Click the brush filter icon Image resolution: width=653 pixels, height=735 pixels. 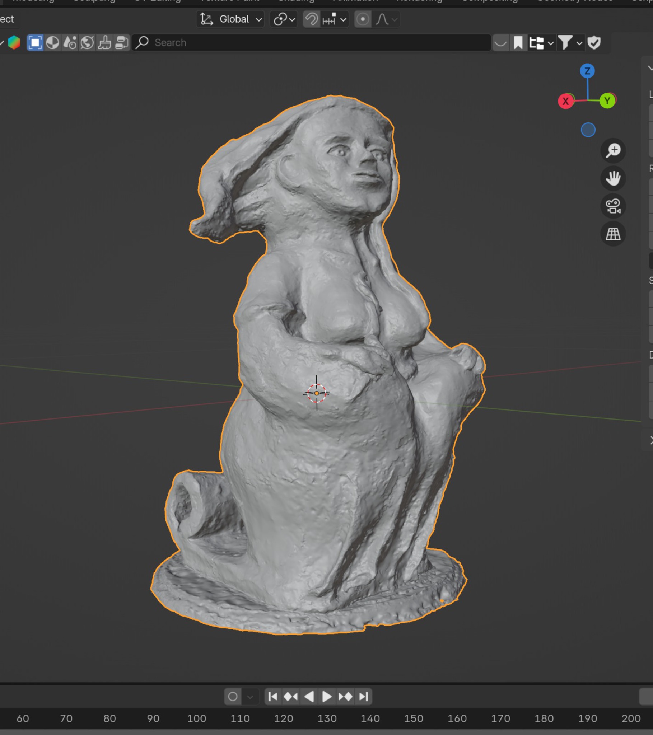point(104,43)
